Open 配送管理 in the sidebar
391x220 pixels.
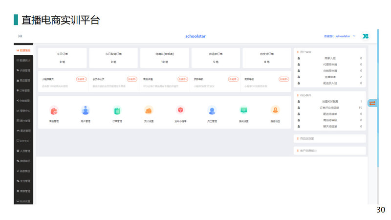point(23,131)
